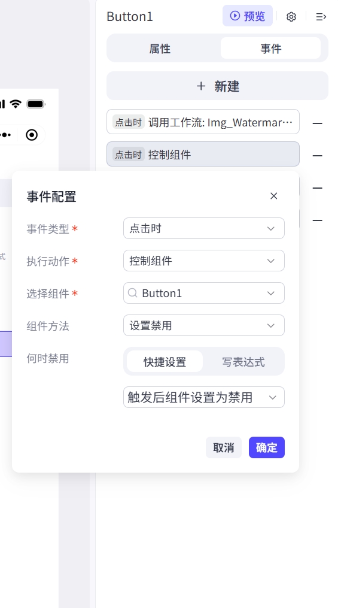This screenshot has width=338, height=608.
Task: Open the 事件类型 dropdown showing 点击时
Action: pos(204,228)
